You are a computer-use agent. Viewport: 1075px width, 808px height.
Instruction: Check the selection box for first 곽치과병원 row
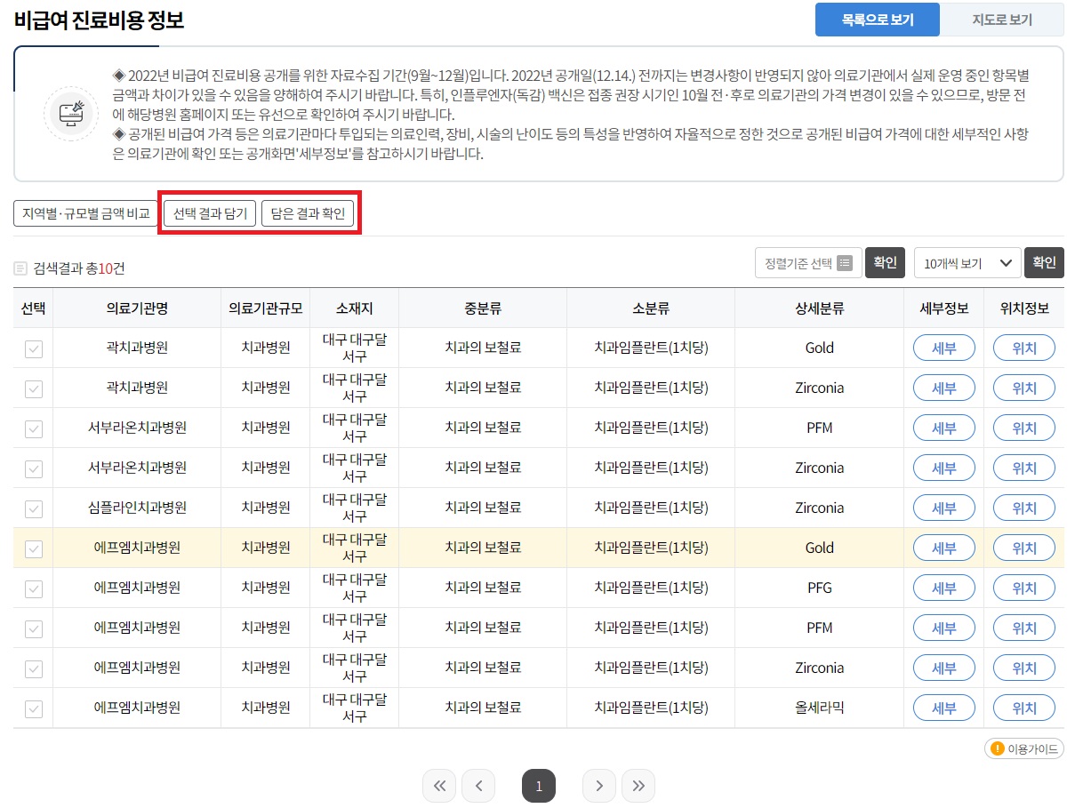pyautogui.click(x=32, y=348)
